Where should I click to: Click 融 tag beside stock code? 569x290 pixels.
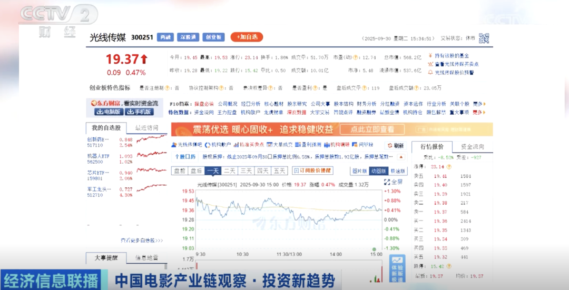165,37
